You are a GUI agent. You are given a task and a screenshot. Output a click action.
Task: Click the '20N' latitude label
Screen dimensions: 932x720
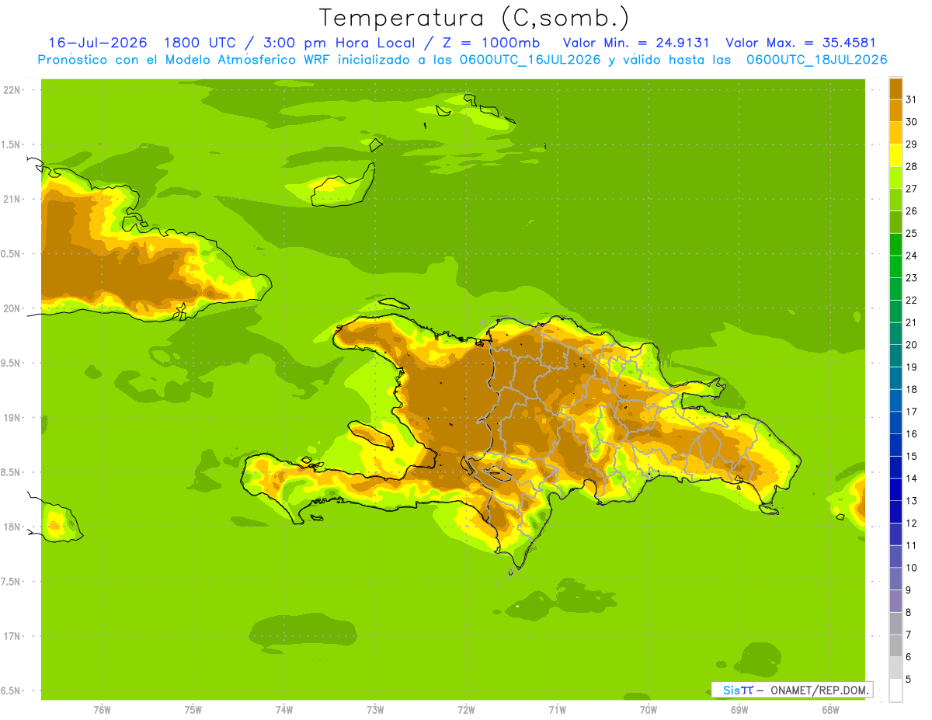pos(12,308)
